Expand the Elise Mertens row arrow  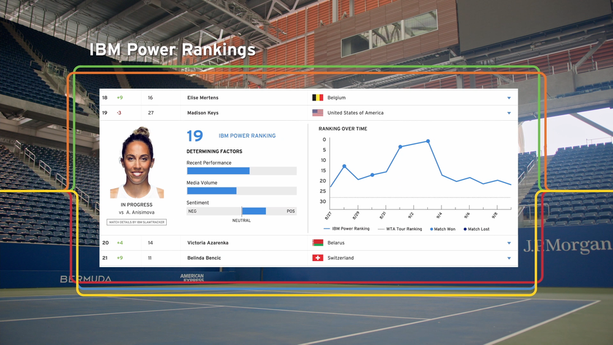(509, 98)
